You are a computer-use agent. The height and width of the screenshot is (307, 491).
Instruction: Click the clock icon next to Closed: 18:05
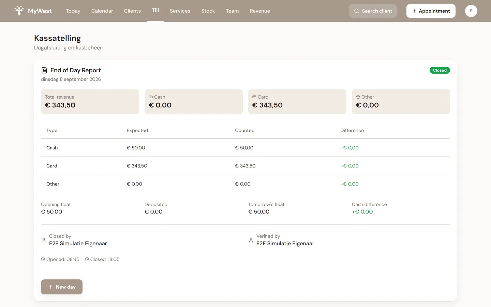87,259
